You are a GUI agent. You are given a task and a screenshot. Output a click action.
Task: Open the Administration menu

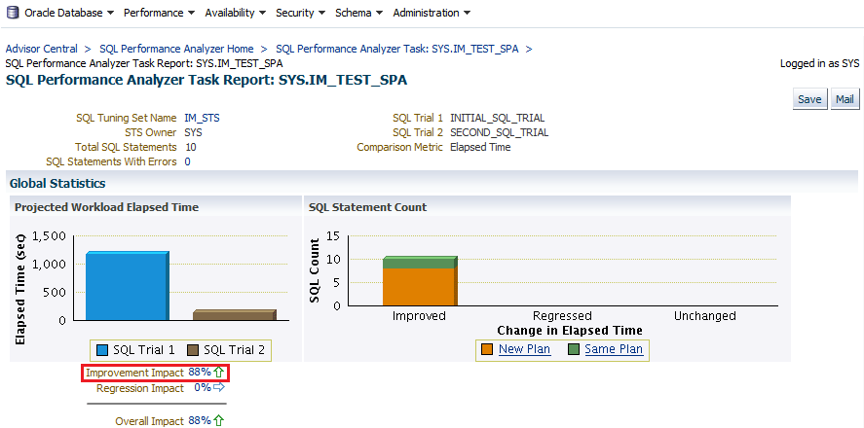[x=432, y=13]
